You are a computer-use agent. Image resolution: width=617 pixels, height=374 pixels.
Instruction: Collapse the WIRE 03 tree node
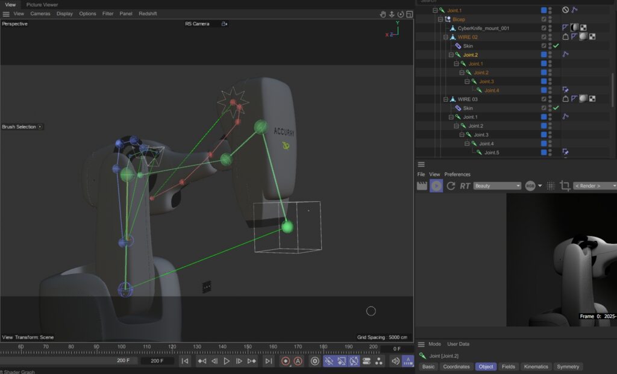445,99
